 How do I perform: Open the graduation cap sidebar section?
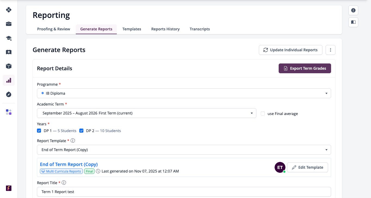click(9, 38)
